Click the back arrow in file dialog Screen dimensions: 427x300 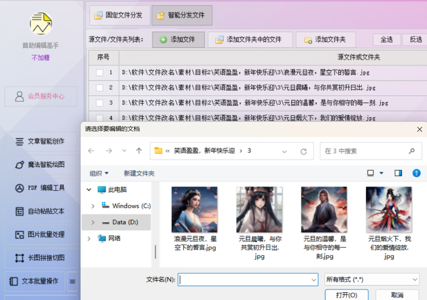pos(91,151)
